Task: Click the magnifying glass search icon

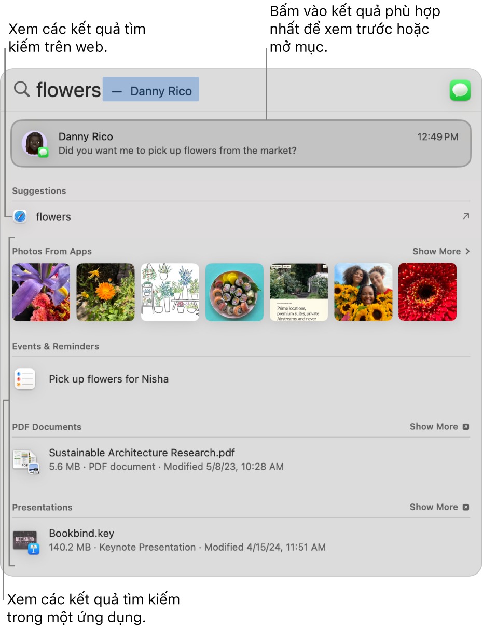Action: pyautogui.click(x=21, y=90)
